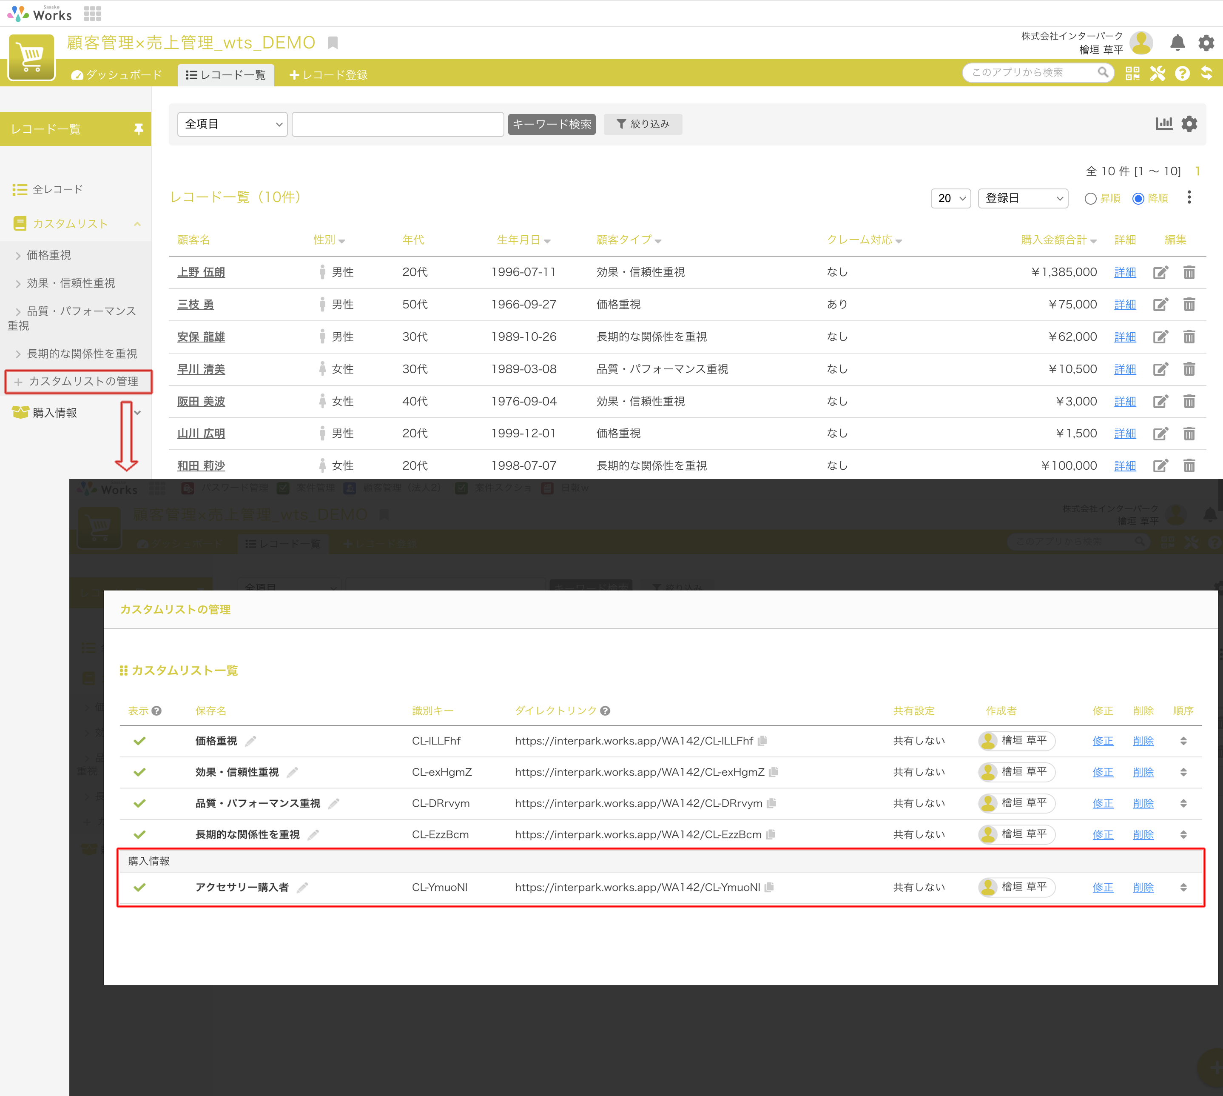
Task: Open the 20 per-page count dropdown
Action: point(951,198)
